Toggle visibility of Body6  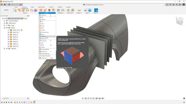(8, 37)
